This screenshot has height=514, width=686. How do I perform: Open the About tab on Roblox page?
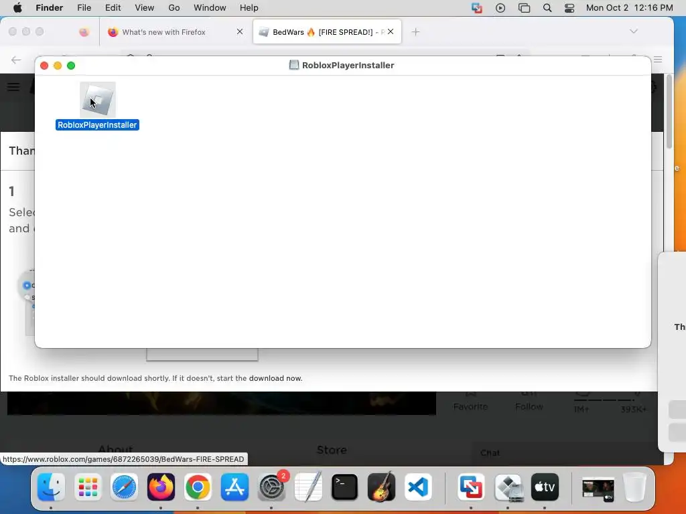(115, 449)
